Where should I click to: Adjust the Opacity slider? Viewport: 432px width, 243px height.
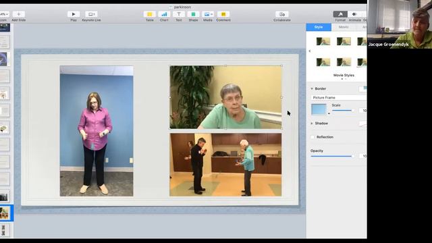(333, 156)
